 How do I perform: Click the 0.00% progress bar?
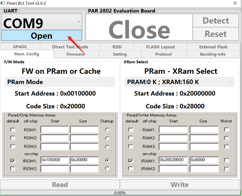120,193
